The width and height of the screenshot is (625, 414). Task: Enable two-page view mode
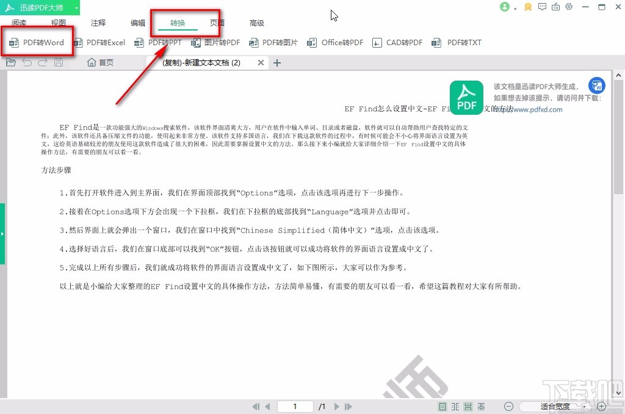click(x=455, y=407)
